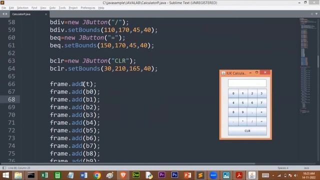The width and height of the screenshot is (320, 180).
Task: Open the Windows Start menu
Action: point(5,175)
